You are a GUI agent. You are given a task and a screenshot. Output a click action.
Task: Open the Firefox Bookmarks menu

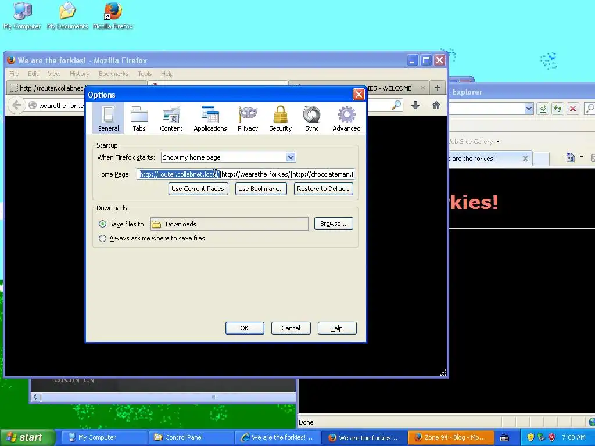113,74
